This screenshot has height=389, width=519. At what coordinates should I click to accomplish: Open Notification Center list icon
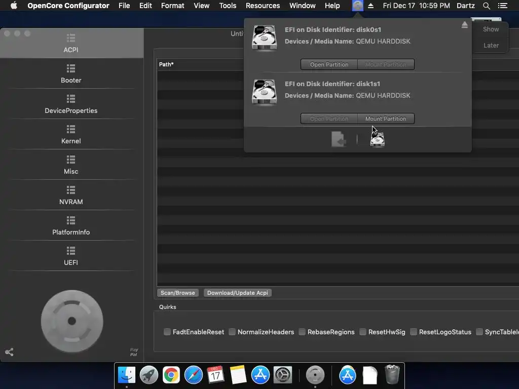pos(503,6)
